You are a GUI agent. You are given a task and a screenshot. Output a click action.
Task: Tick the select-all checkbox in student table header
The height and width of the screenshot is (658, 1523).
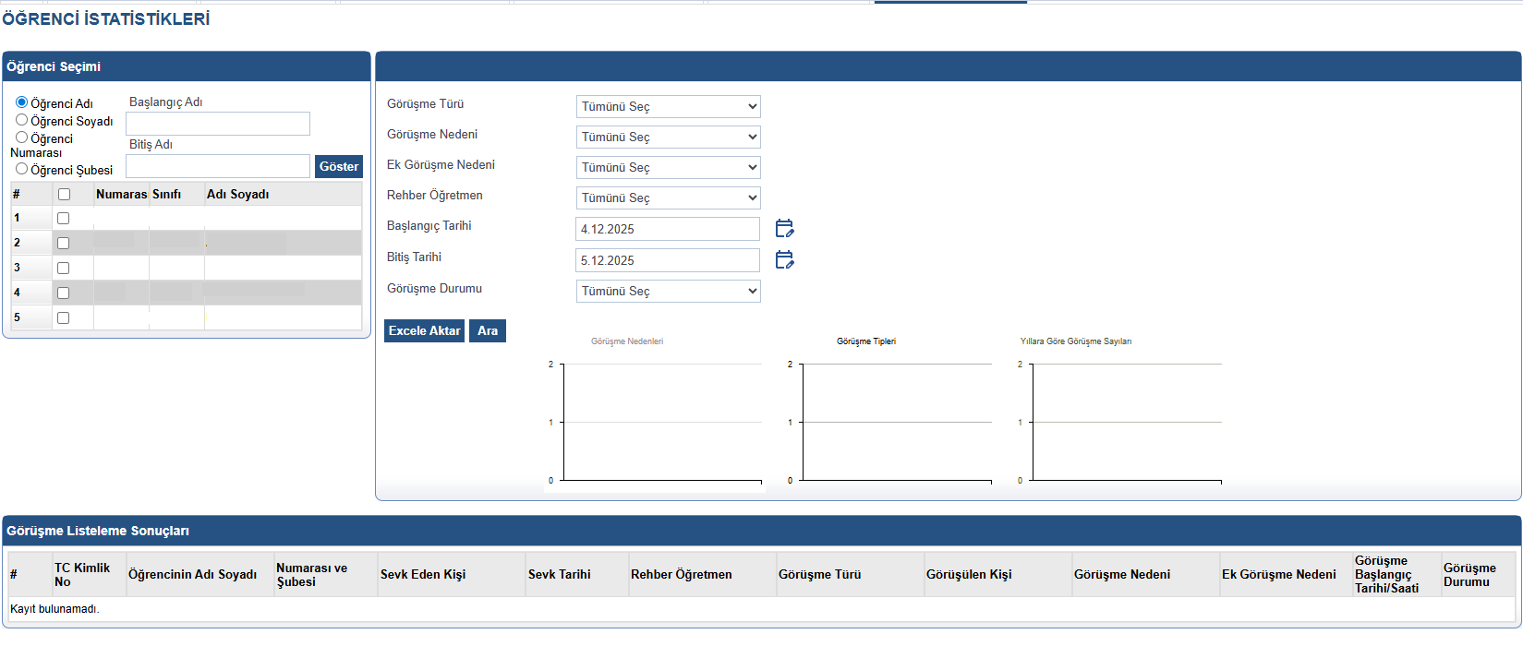64,194
